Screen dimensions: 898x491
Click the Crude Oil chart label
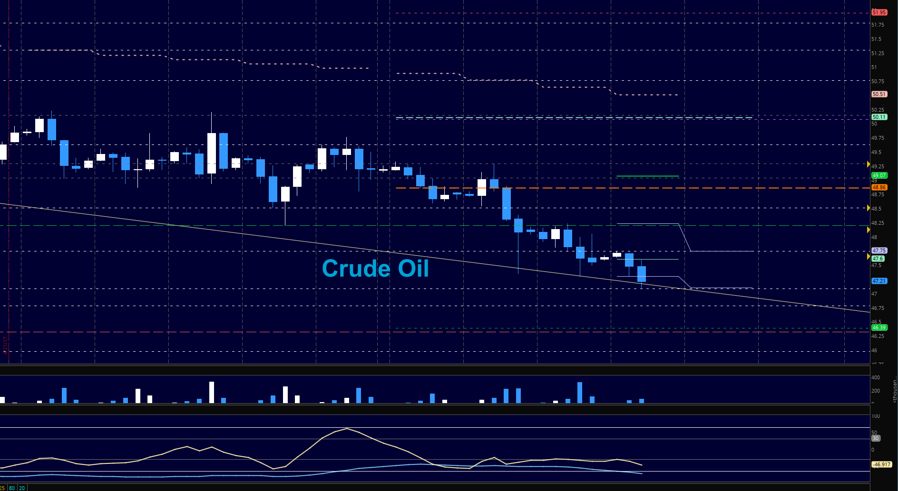point(375,269)
